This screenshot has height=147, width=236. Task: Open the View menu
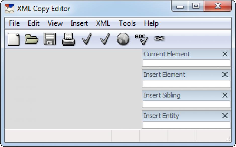click(x=55, y=23)
